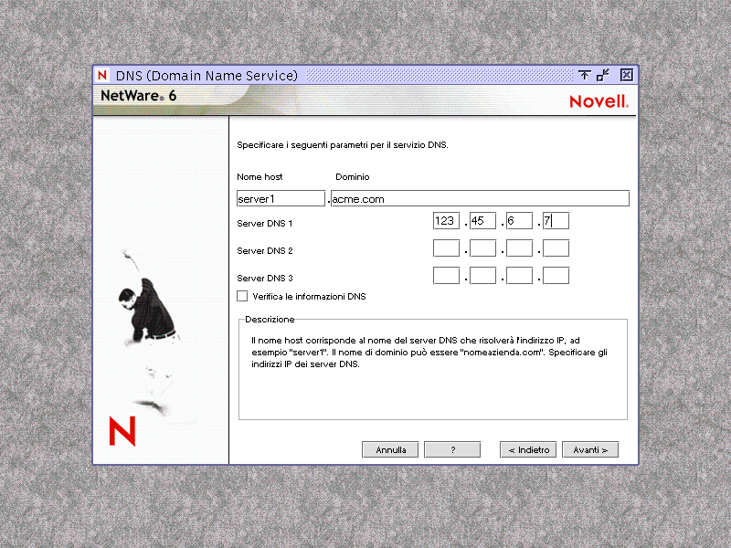The image size is (731, 548).
Task: Cancel the wizard with Annulla
Action: pyautogui.click(x=390, y=448)
